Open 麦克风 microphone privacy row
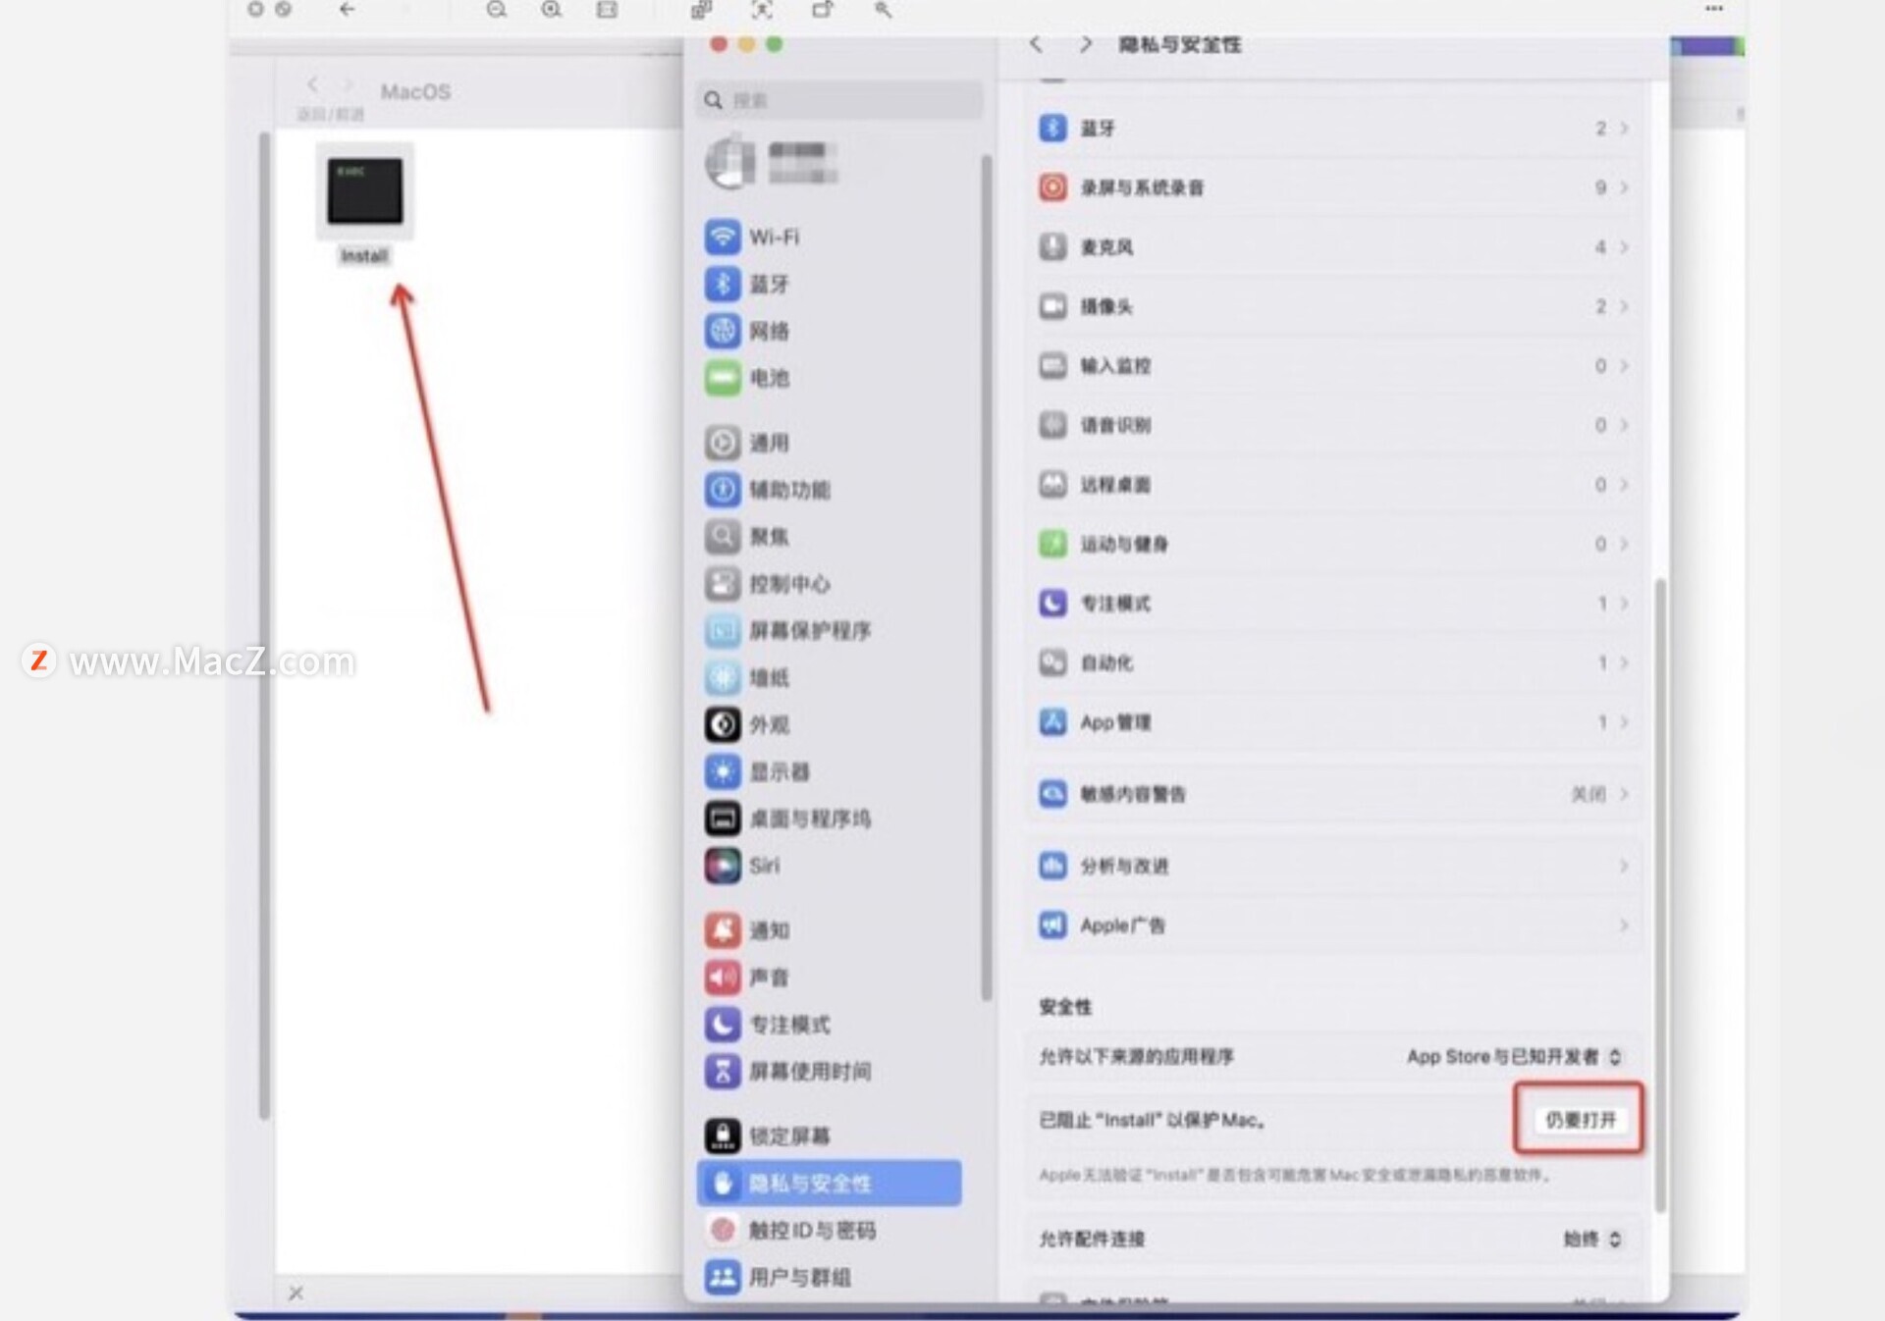The height and width of the screenshot is (1321, 1885). 1333,246
